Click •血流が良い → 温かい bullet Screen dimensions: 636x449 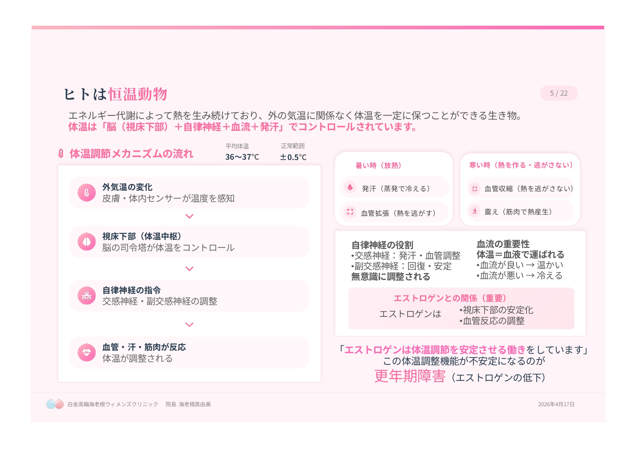coord(520,265)
